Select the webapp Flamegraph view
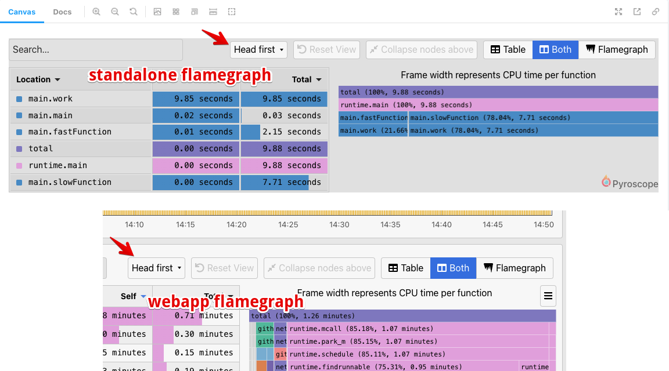Image resolution: width=669 pixels, height=371 pixels. point(515,268)
